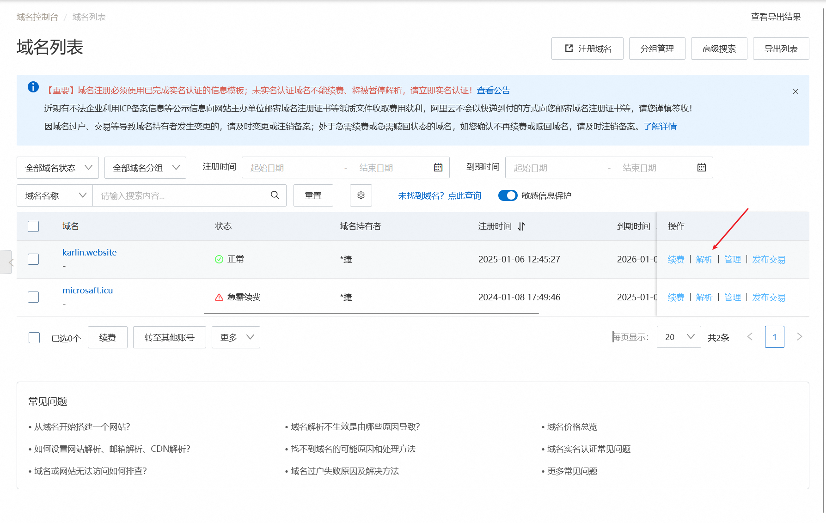
Task: Check the karlin.website row checkbox
Action: coord(33,259)
